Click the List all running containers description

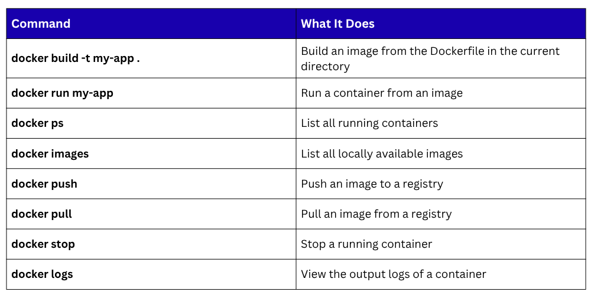coord(369,123)
